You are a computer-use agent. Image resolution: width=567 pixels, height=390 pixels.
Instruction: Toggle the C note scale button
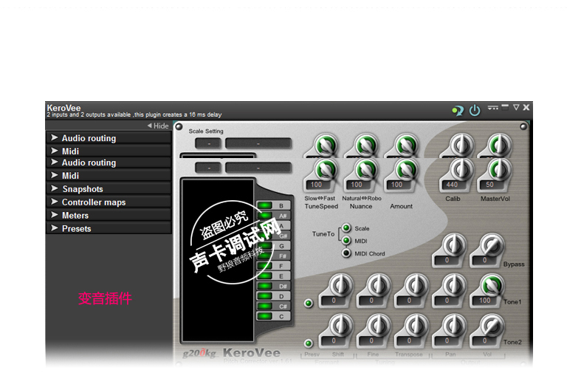[273, 317]
